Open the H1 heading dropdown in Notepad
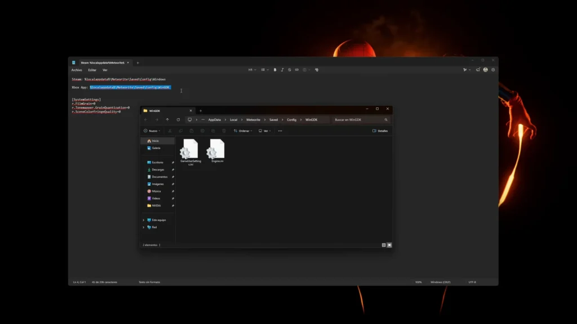Image resolution: width=577 pixels, height=324 pixels. click(252, 70)
